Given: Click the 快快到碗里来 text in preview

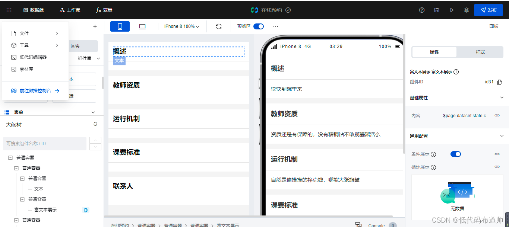Looking at the screenshot, I should pos(287,89).
